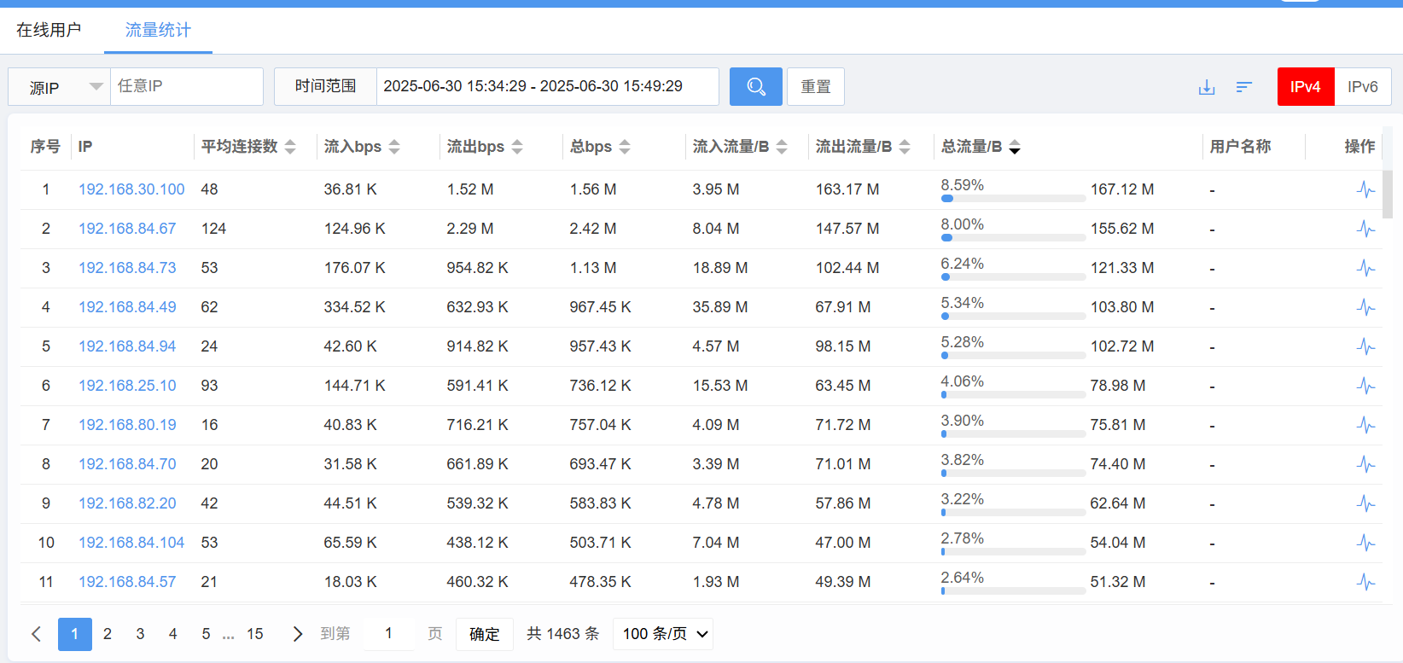
Task: Open IP link 192.168.84.49
Action: 127,307
